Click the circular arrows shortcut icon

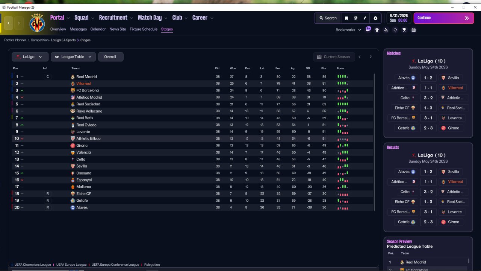pyautogui.click(x=395, y=30)
